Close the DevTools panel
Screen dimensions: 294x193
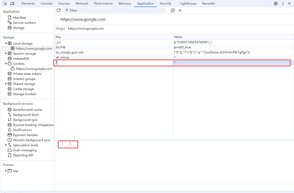pos(289,4)
